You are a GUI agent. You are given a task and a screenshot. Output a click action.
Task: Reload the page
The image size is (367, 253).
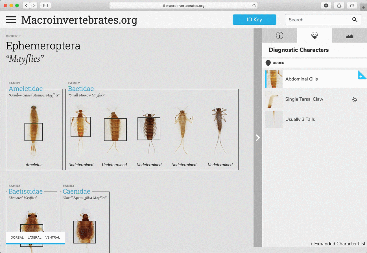click(254, 5)
